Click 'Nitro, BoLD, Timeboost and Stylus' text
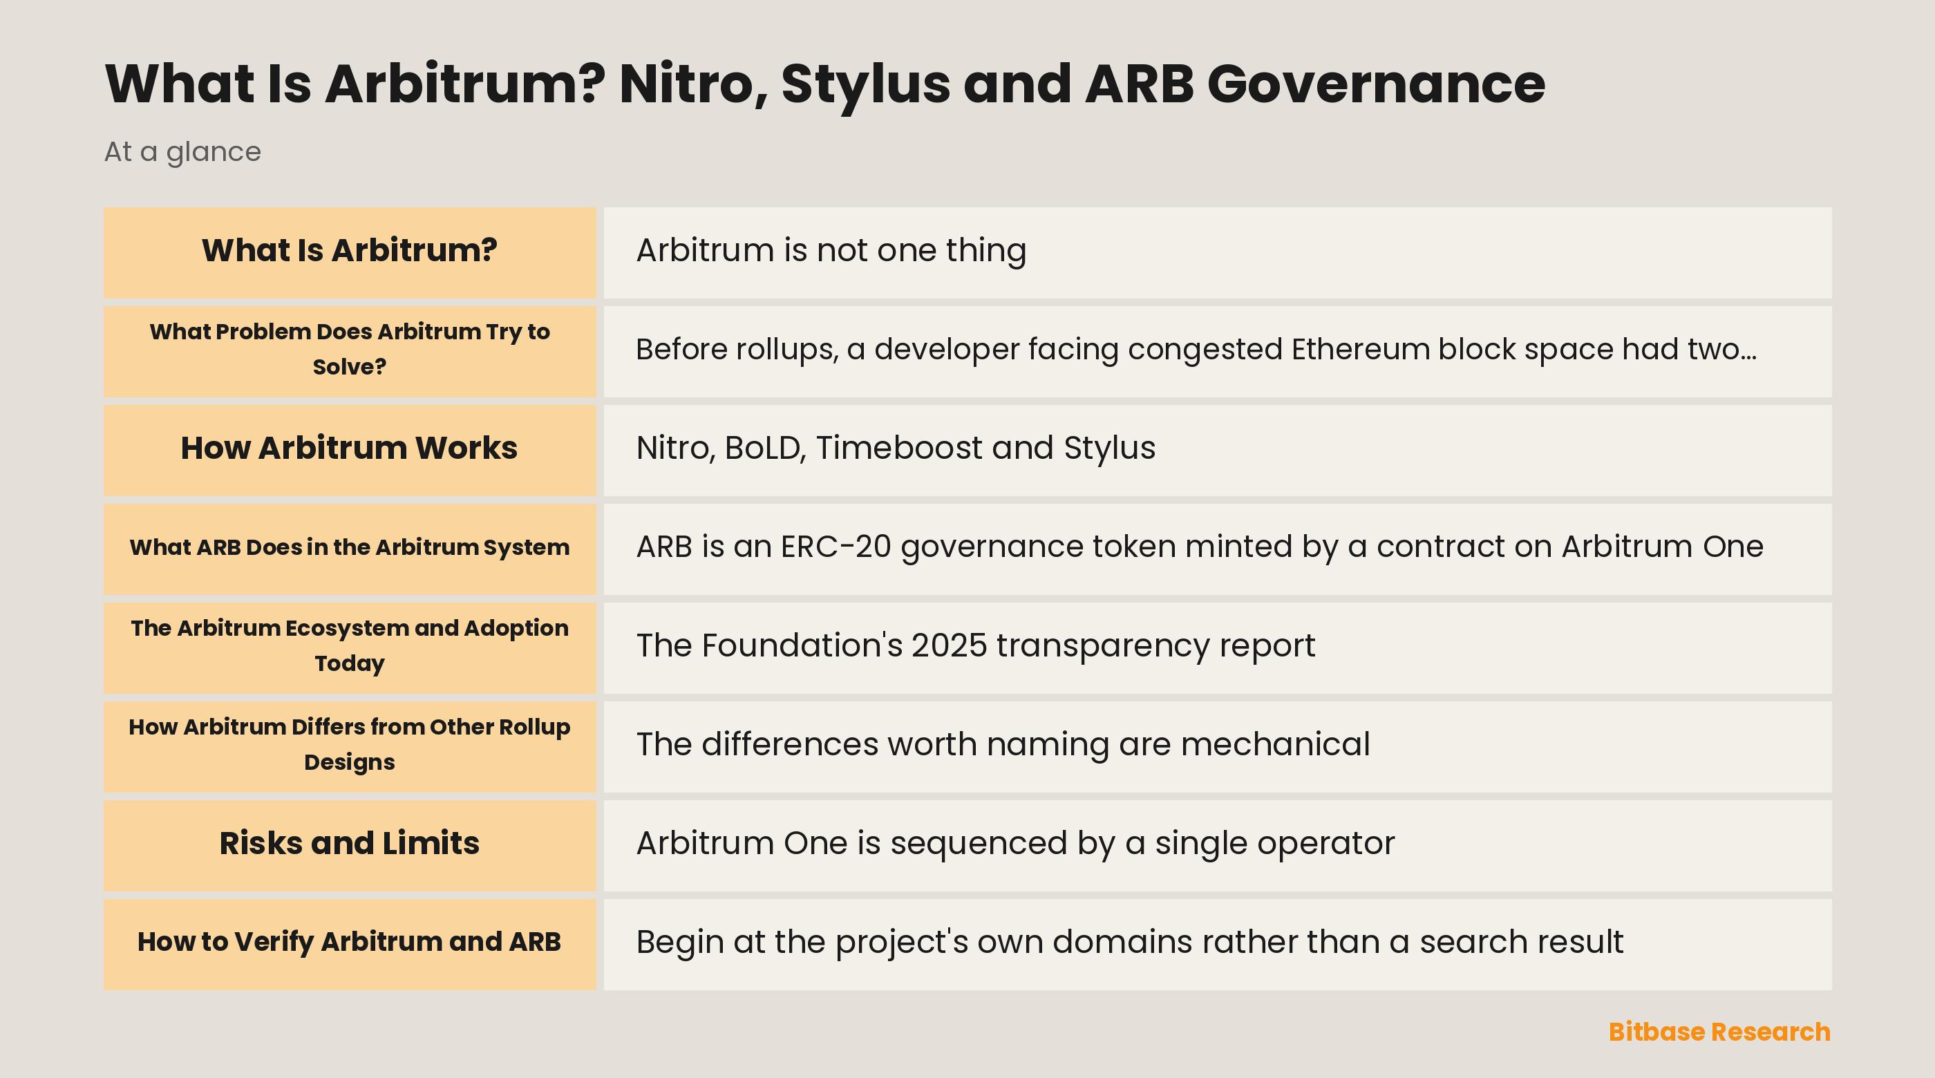This screenshot has height=1078, width=1935. click(896, 448)
